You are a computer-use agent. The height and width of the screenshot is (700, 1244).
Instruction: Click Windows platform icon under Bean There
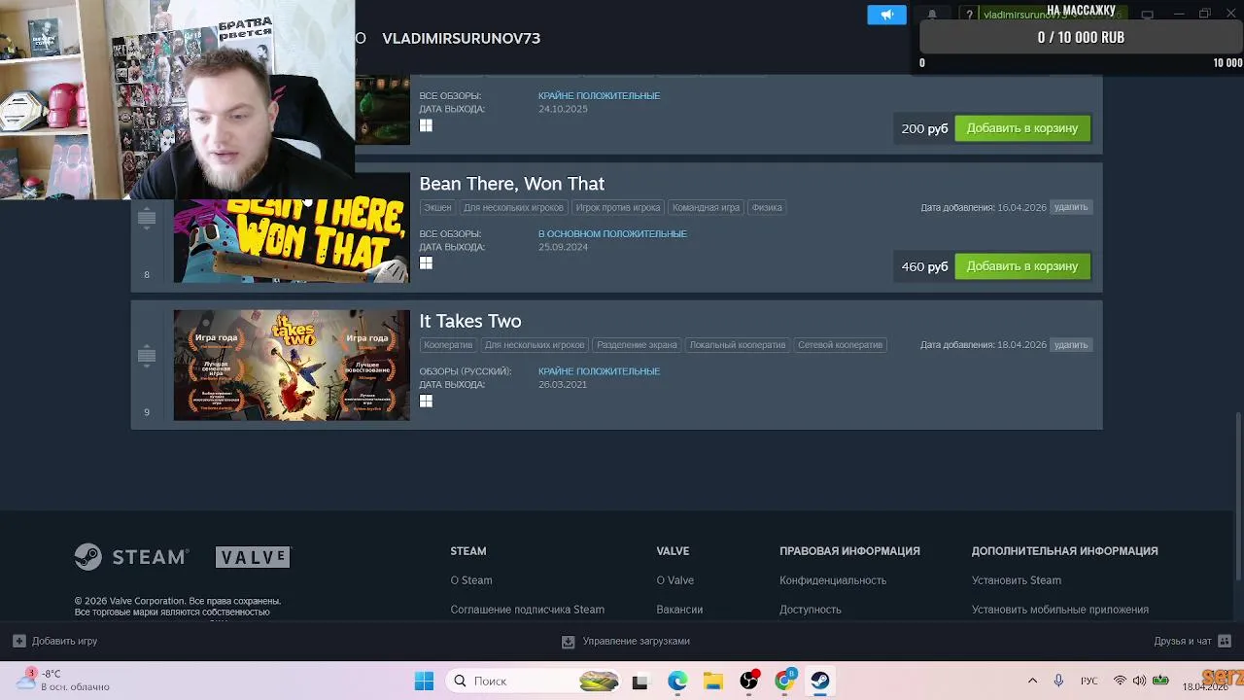(x=426, y=263)
